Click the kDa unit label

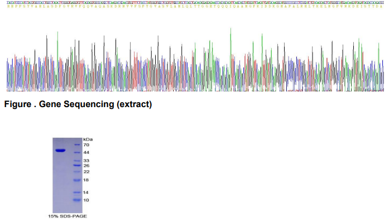pos(88,139)
